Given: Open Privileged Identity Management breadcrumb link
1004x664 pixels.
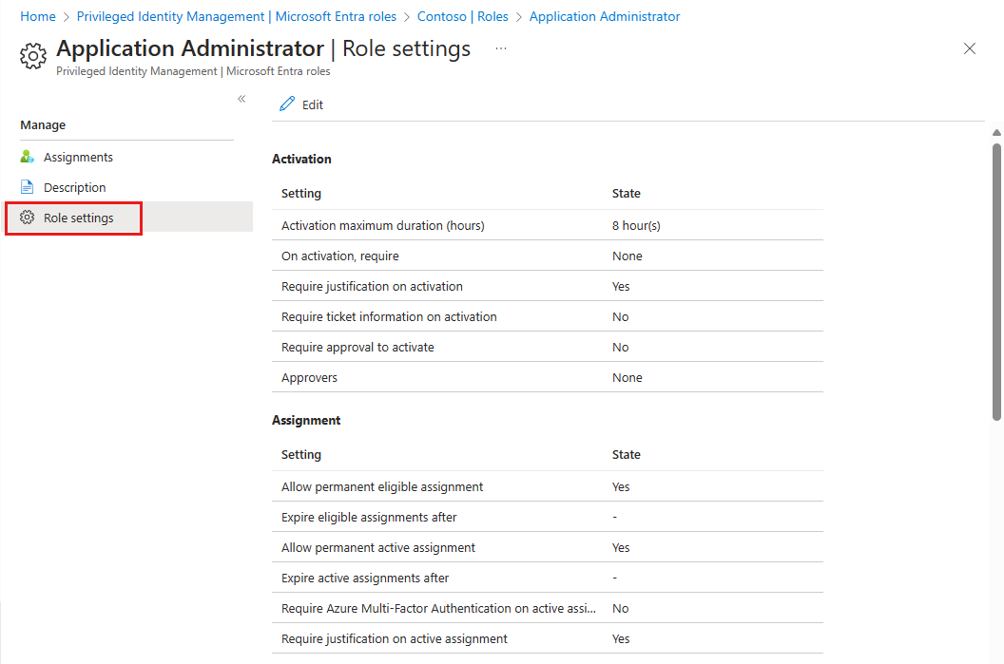Looking at the screenshot, I should pos(169,16).
